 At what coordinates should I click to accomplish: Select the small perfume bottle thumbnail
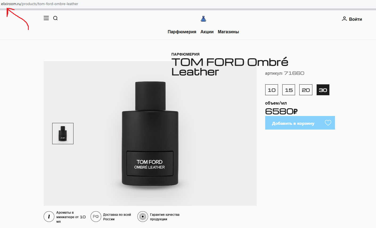[x=63, y=134]
